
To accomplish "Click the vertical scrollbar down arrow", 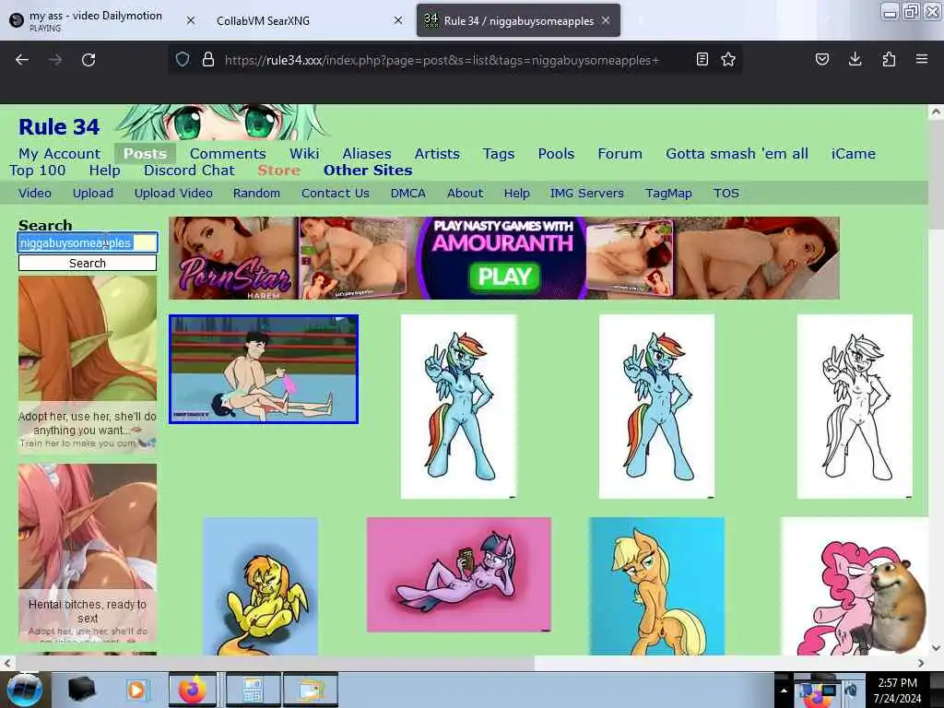I will [x=936, y=648].
